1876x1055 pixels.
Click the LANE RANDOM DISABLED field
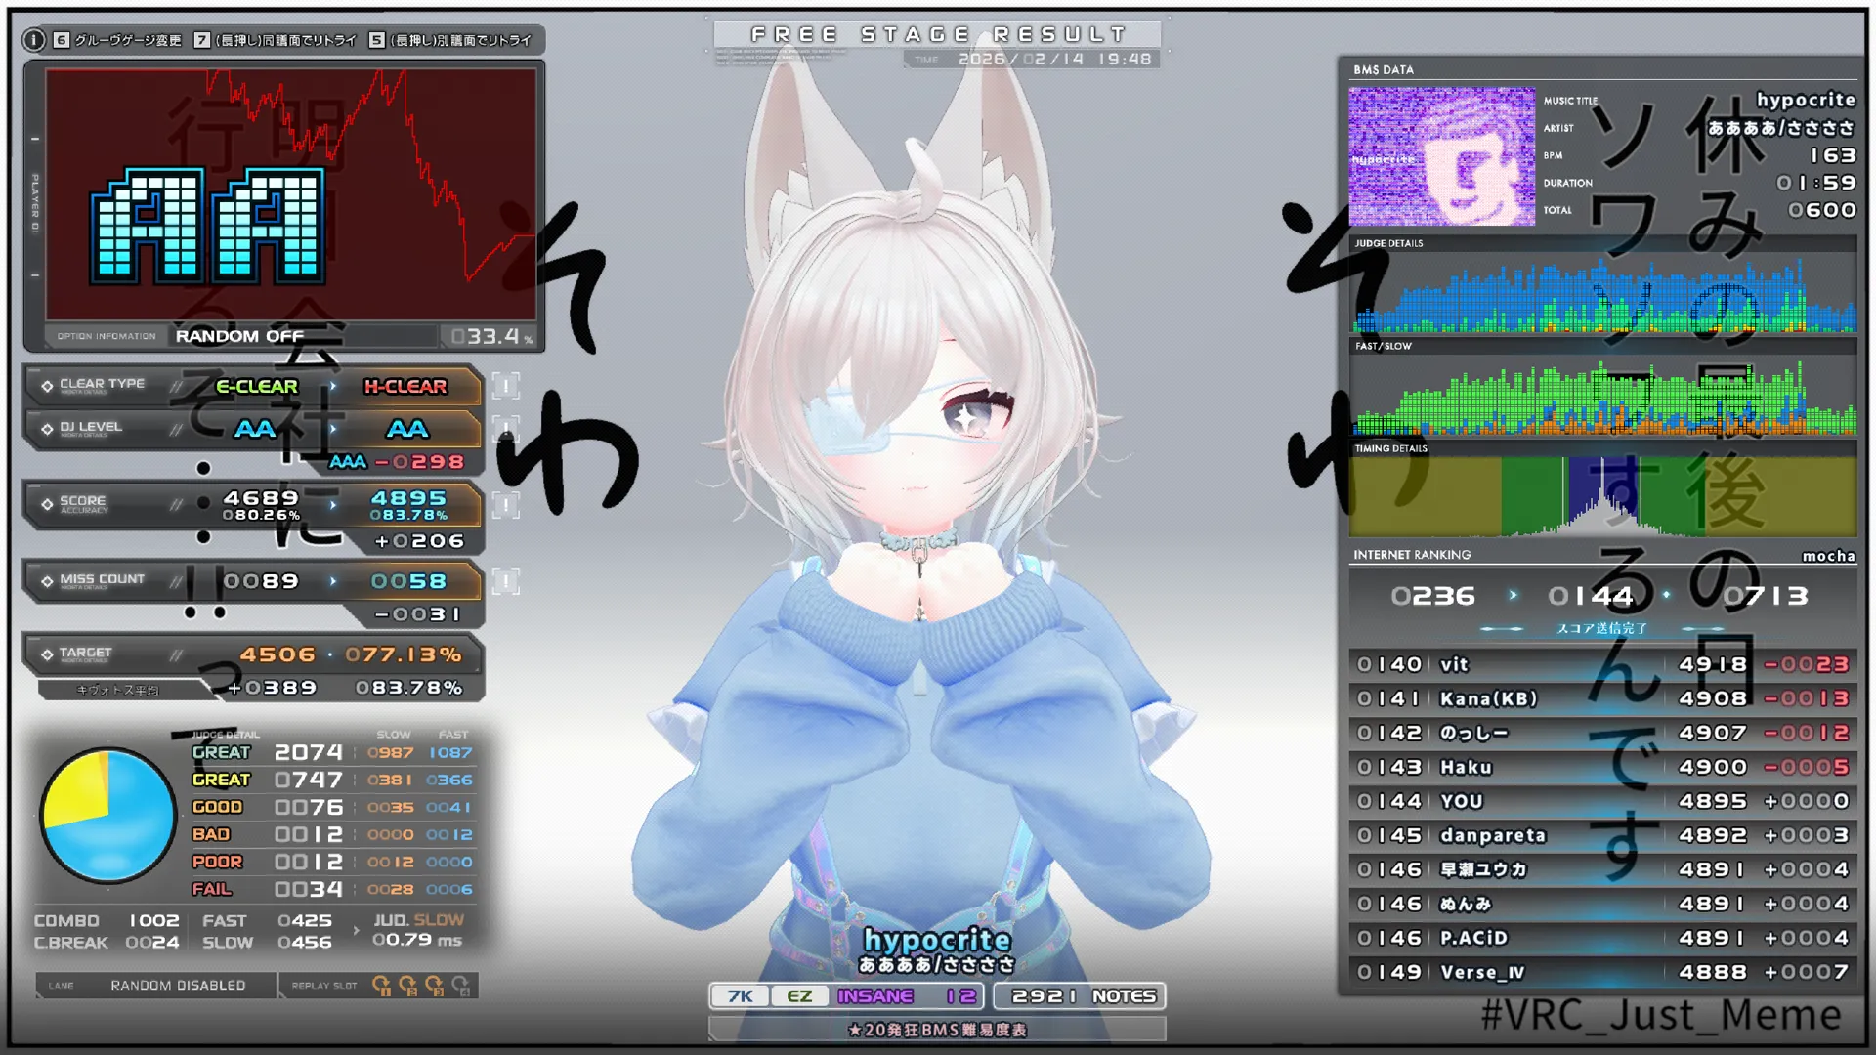coord(155,986)
